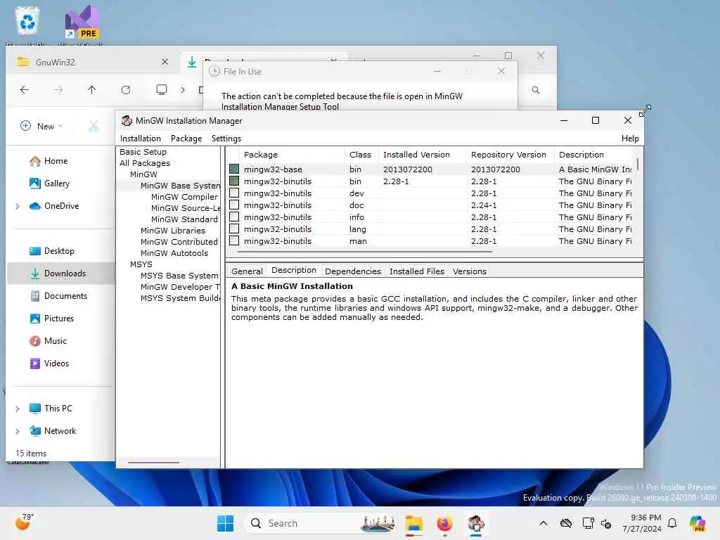Mark mingw32-binutils man package checkbox
Image resolution: width=720 pixels, height=540 pixels.
(234, 240)
